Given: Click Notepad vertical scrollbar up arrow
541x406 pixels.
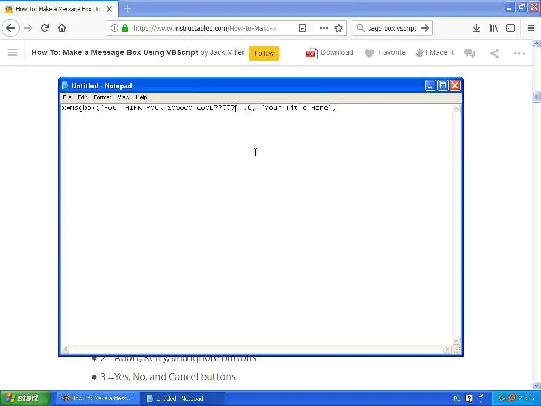Looking at the screenshot, I should coord(456,109).
